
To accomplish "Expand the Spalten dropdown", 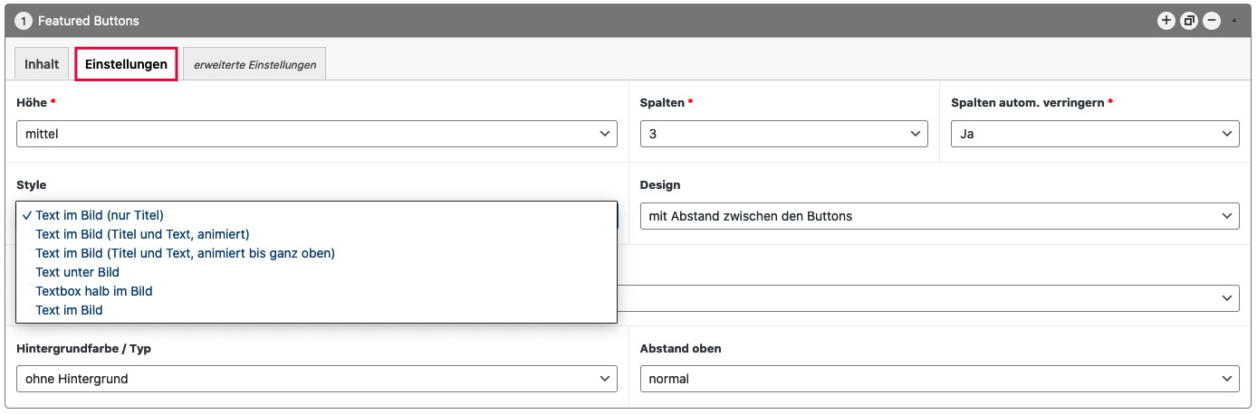I will (783, 134).
